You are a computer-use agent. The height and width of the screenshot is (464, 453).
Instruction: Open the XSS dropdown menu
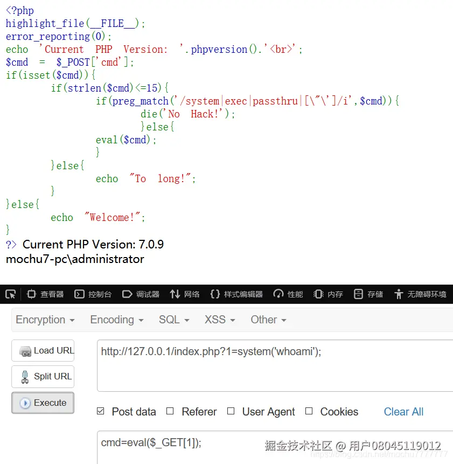pyautogui.click(x=220, y=320)
